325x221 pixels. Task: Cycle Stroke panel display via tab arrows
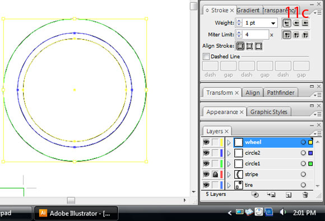pos(207,10)
